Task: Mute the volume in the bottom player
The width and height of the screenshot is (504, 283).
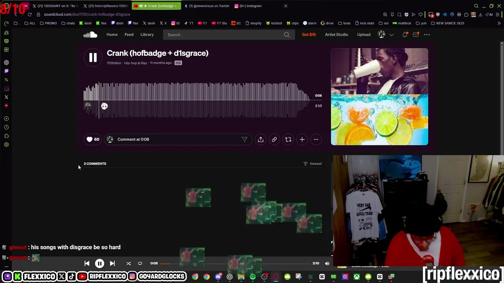Action: 327,263
